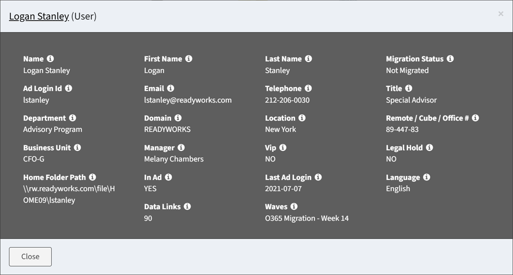This screenshot has height=275, width=513.
Task: Click the Migration Status info icon
Action: click(450, 59)
